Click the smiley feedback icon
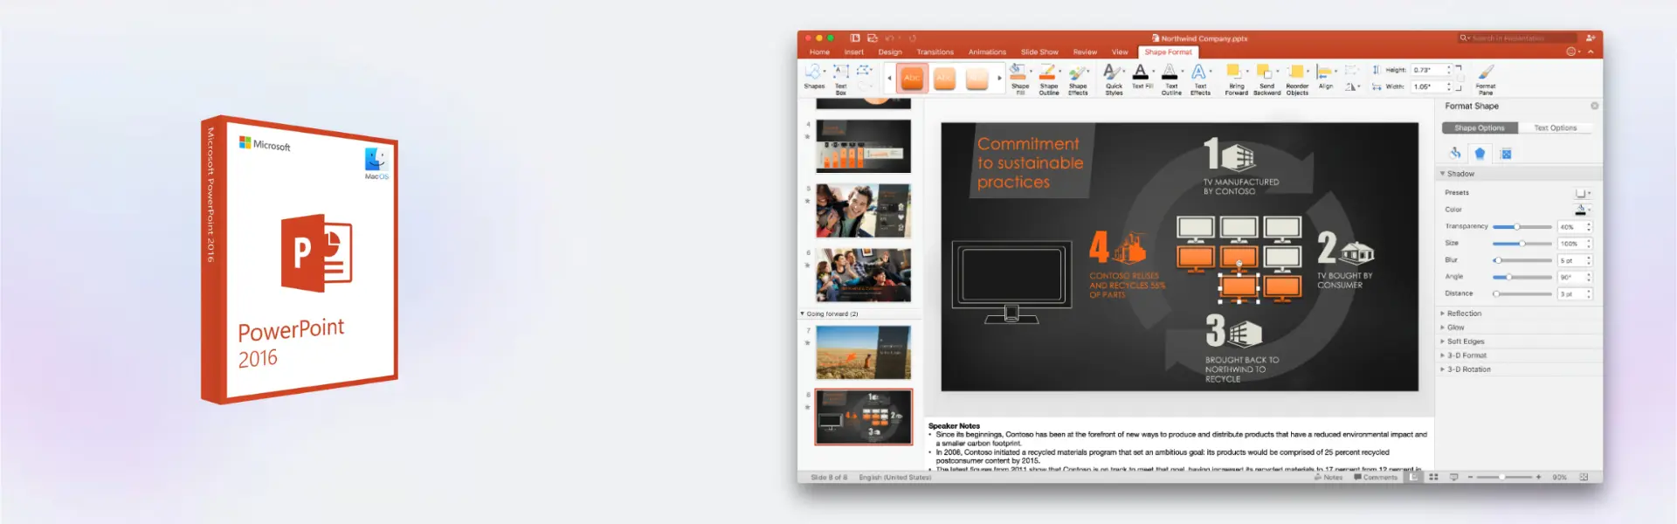The height and width of the screenshot is (524, 1677). pos(1571,52)
